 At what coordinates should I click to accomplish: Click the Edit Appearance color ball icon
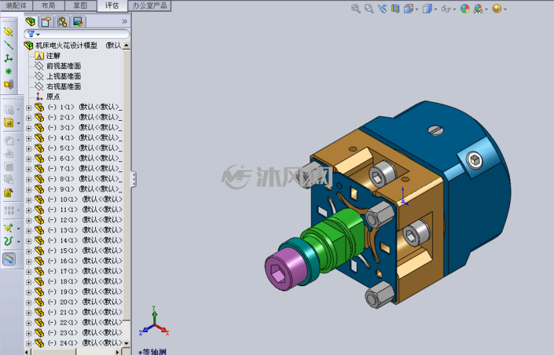coord(465,9)
